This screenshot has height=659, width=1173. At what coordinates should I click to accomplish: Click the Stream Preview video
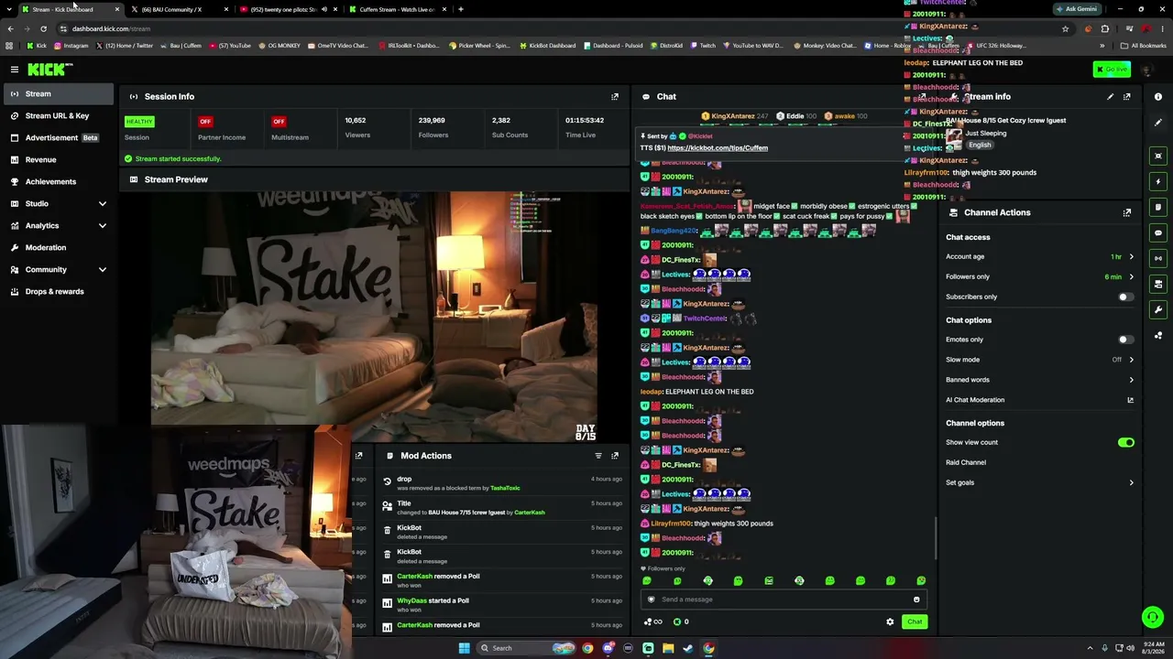(374, 316)
